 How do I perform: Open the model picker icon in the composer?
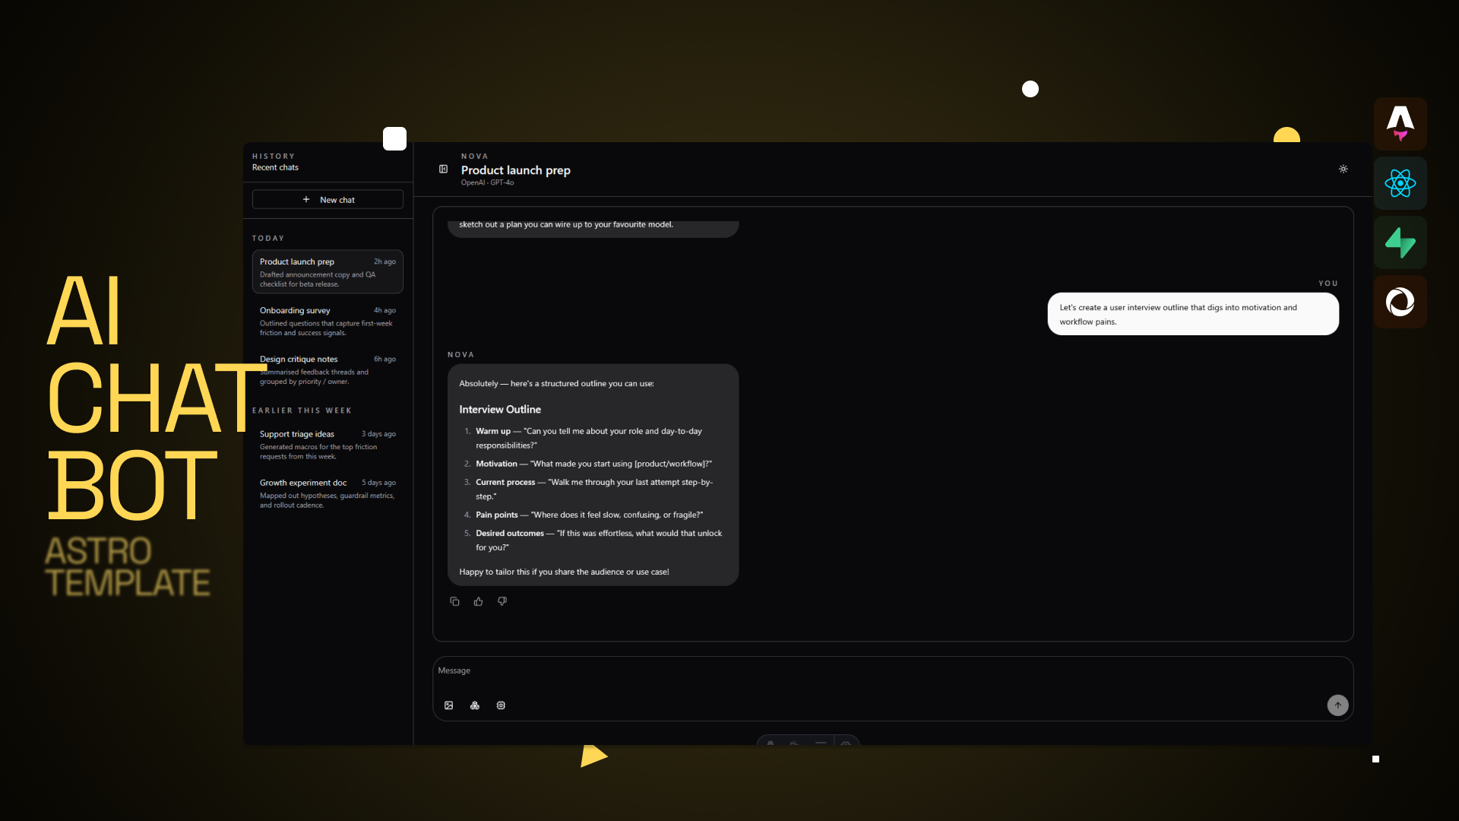click(x=474, y=705)
